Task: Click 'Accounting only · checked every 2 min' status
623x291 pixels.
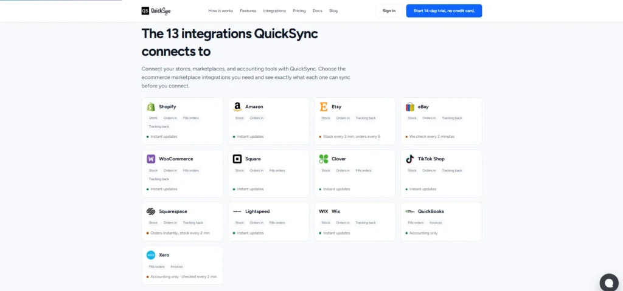Action: point(181,276)
